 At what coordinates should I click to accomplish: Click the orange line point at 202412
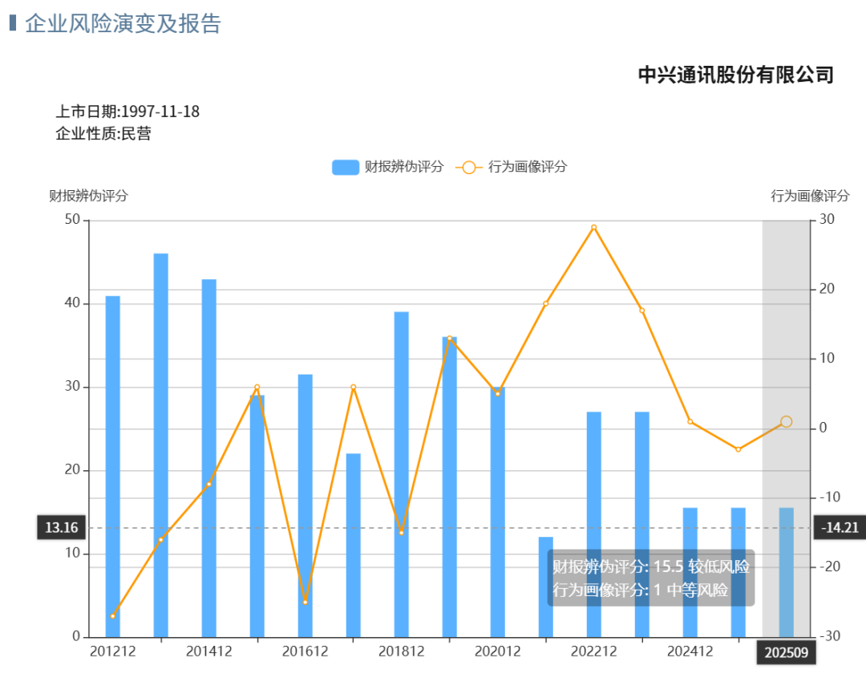(690, 421)
